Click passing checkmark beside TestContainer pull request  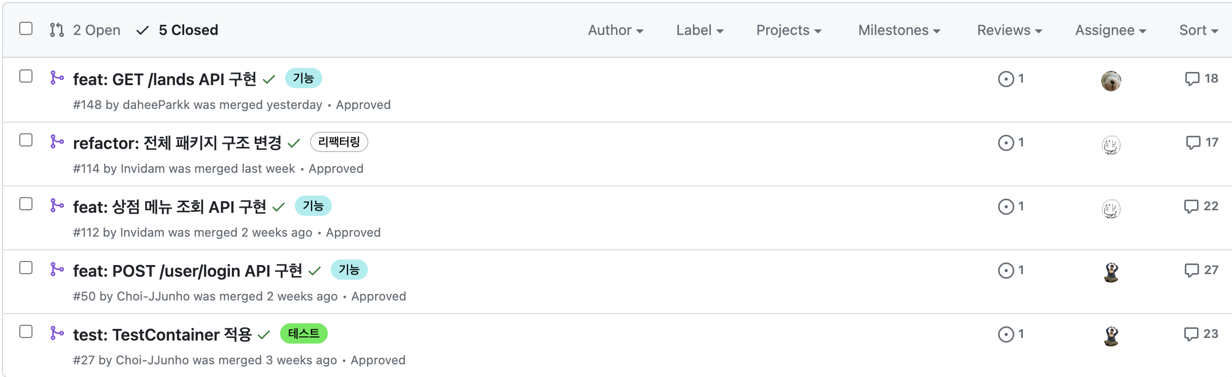click(x=264, y=335)
